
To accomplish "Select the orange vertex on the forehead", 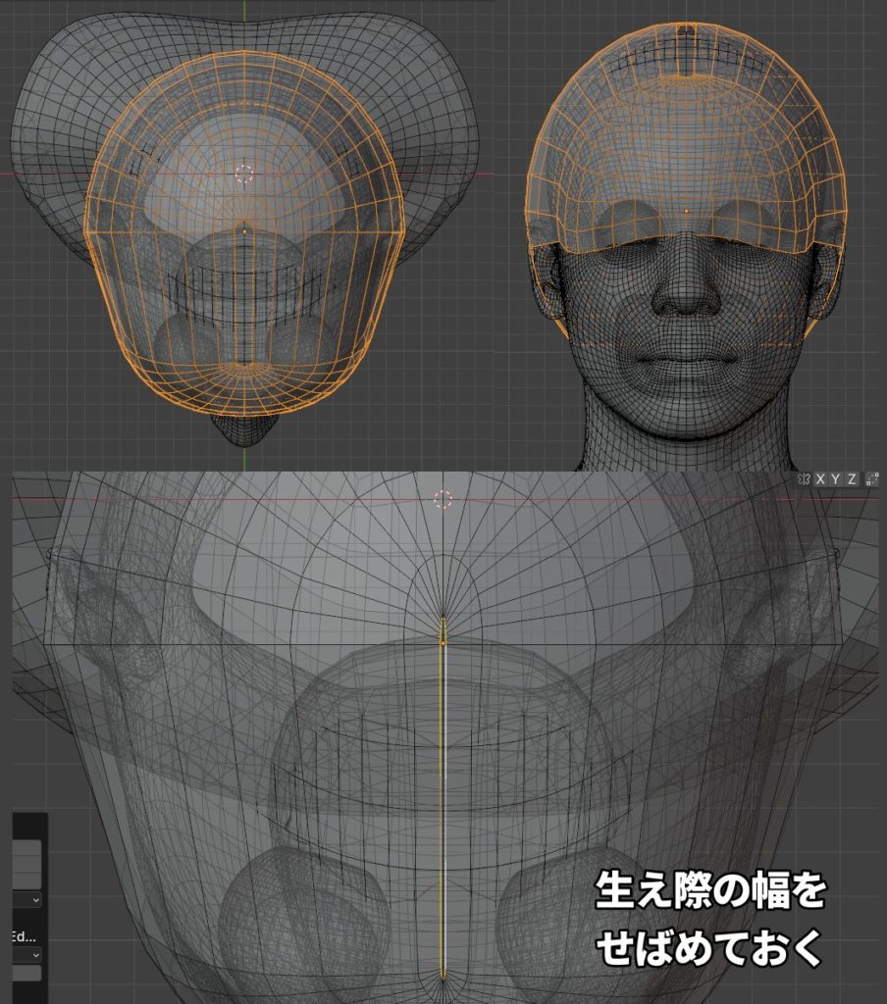I will 686,210.
